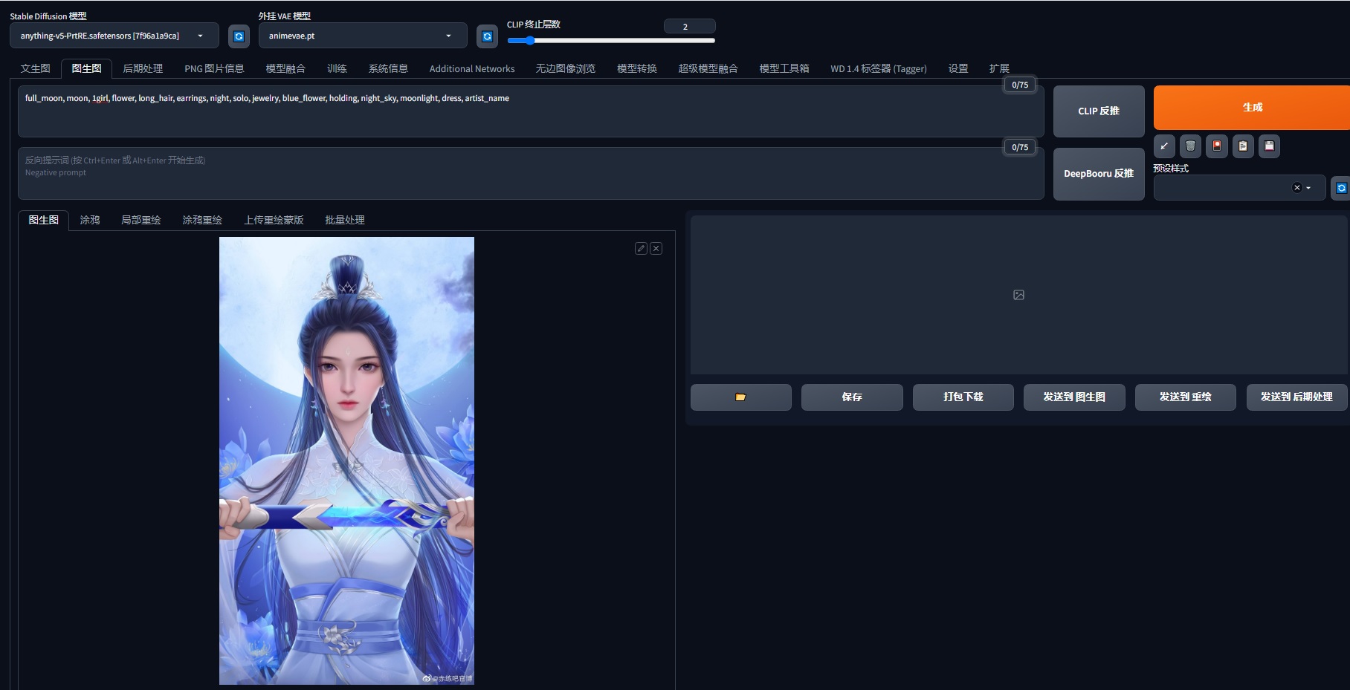Run DeepBooru 反推 interrogation
Screen dimensions: 1350x690
click(x=1098, y=174)
